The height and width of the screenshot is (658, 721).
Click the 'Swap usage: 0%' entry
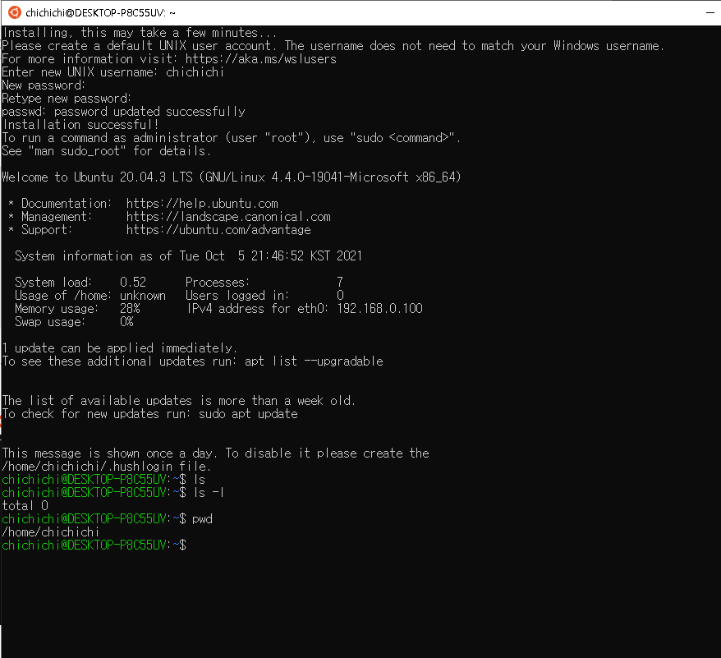(x=74, y=322)
